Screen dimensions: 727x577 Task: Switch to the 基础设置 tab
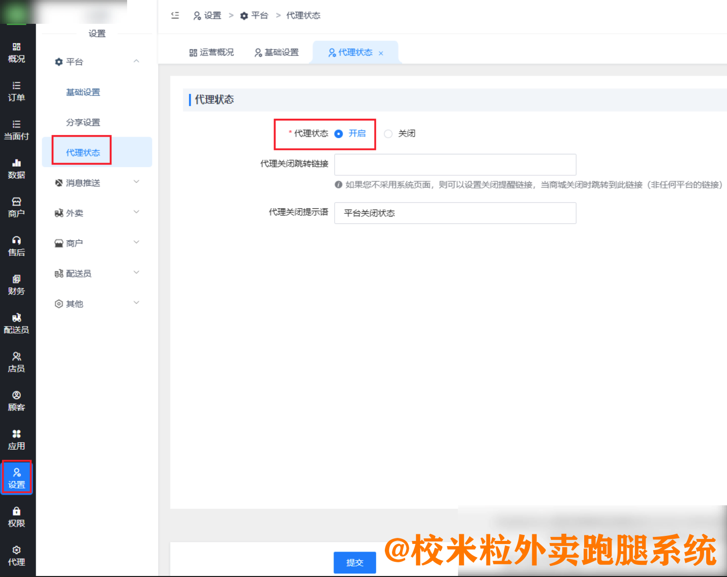(277, 52)
